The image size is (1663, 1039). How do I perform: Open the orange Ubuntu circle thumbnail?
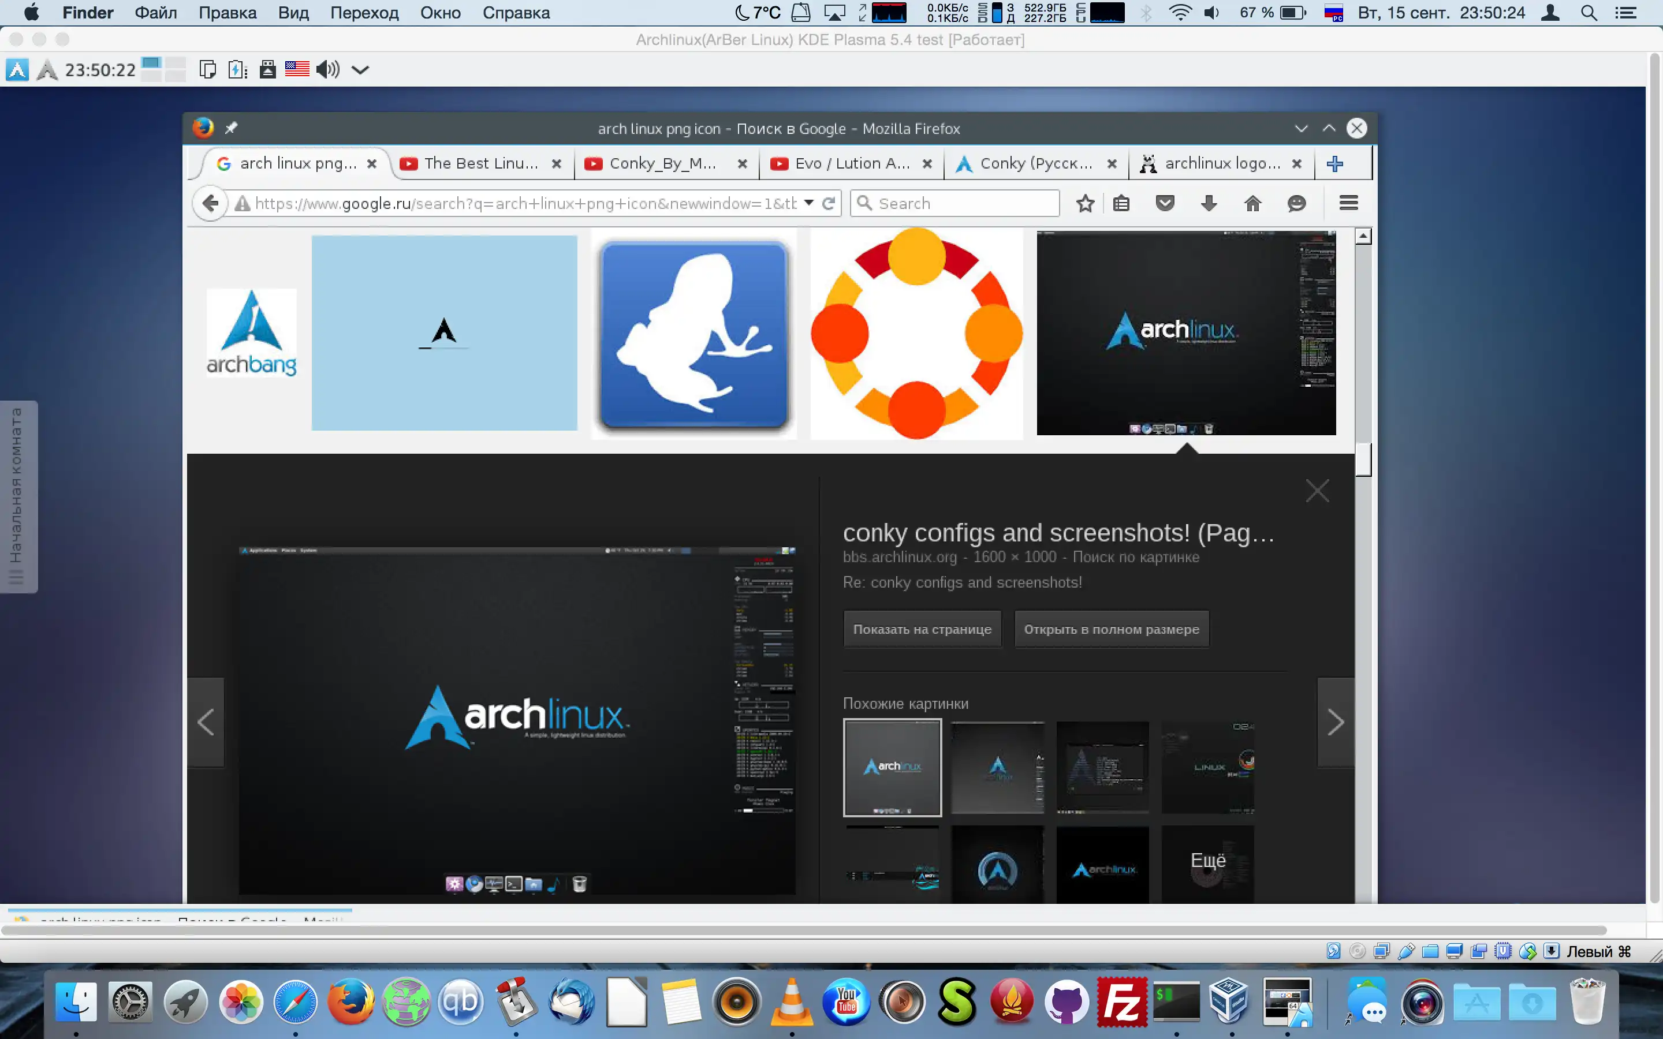[917, 334]
